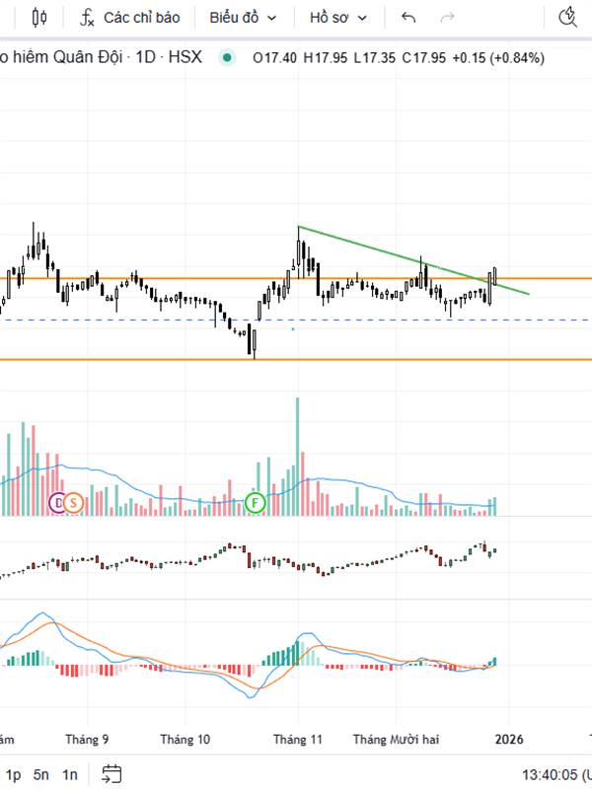Screen dimensions: 592x789
Task: Open the candlestick chart type selector
Action: coord(39,18)
